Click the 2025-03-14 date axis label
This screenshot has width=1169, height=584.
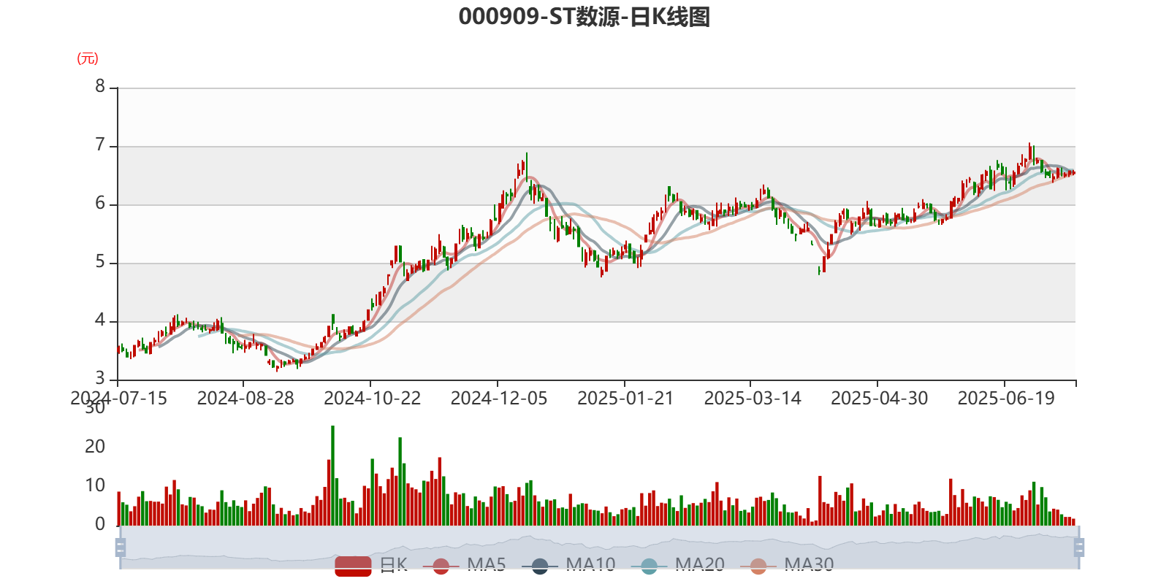[753, 399]
